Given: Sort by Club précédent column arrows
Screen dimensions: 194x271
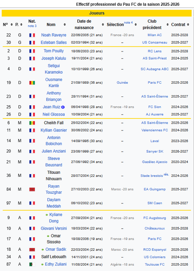Looking at the screenshot, I should pos(167,24).
